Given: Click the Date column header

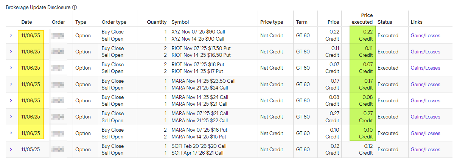Looking at the screenshot, I should click(x=26, y=22).
